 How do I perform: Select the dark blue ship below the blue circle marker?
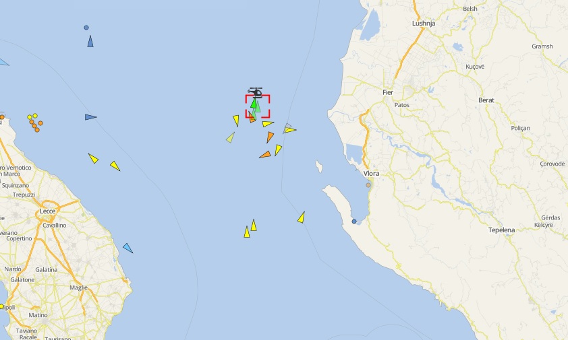[90, 41]
